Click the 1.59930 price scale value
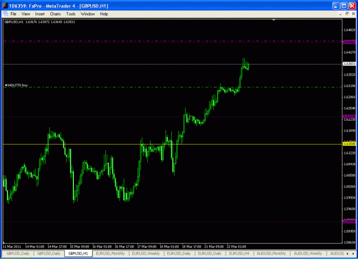Screen dimensions: 358x259 click(349, 198)
